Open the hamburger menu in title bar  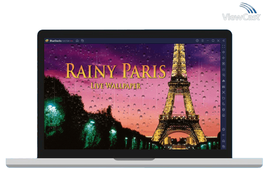(x=202, y=41)
